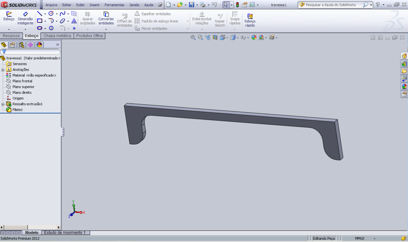This screenshot has height=242, width=408.
Task: Click the Zoom to Fit view icon
Action: [x=193, y=38]
